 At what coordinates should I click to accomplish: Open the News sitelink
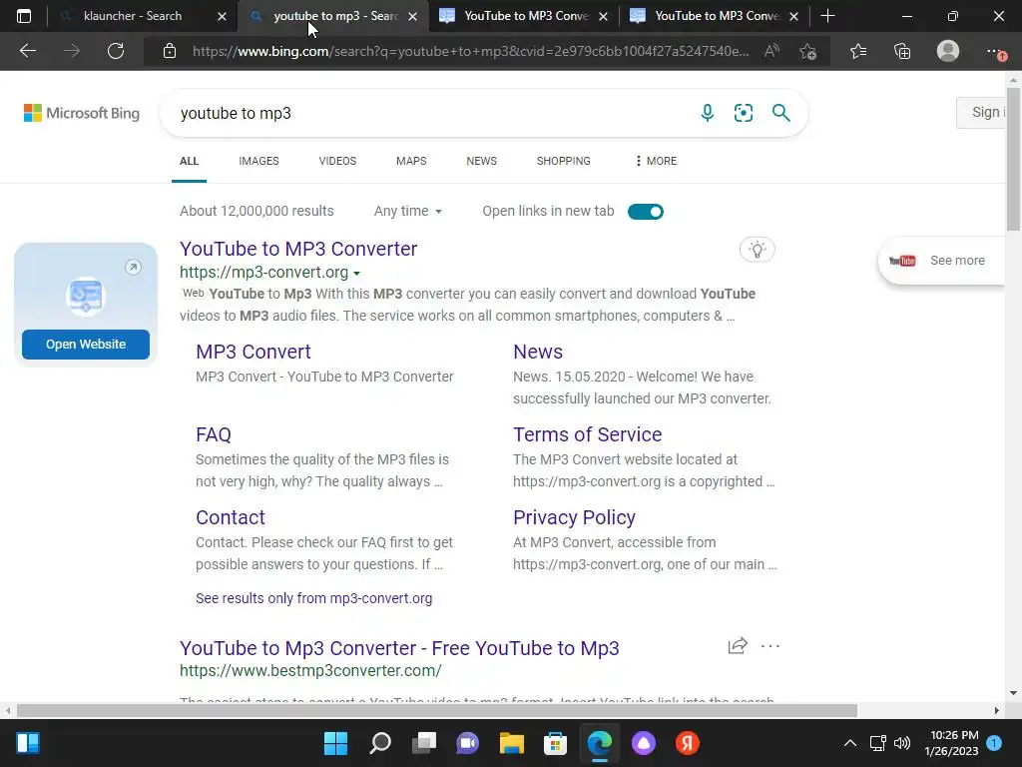pyautogui.click(x=538, y=352)
